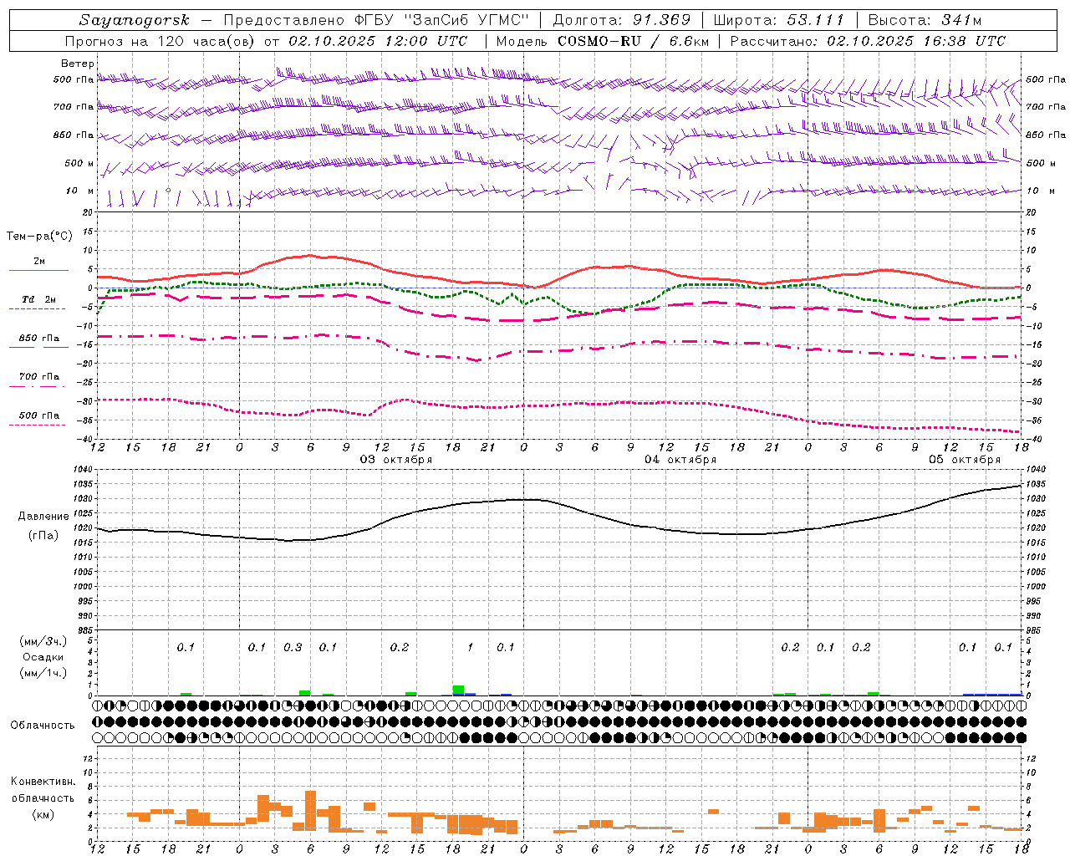Click the Облачность cloud cover label
The width and height of the screenshot is (1070, 856).
tap(43, 725)
